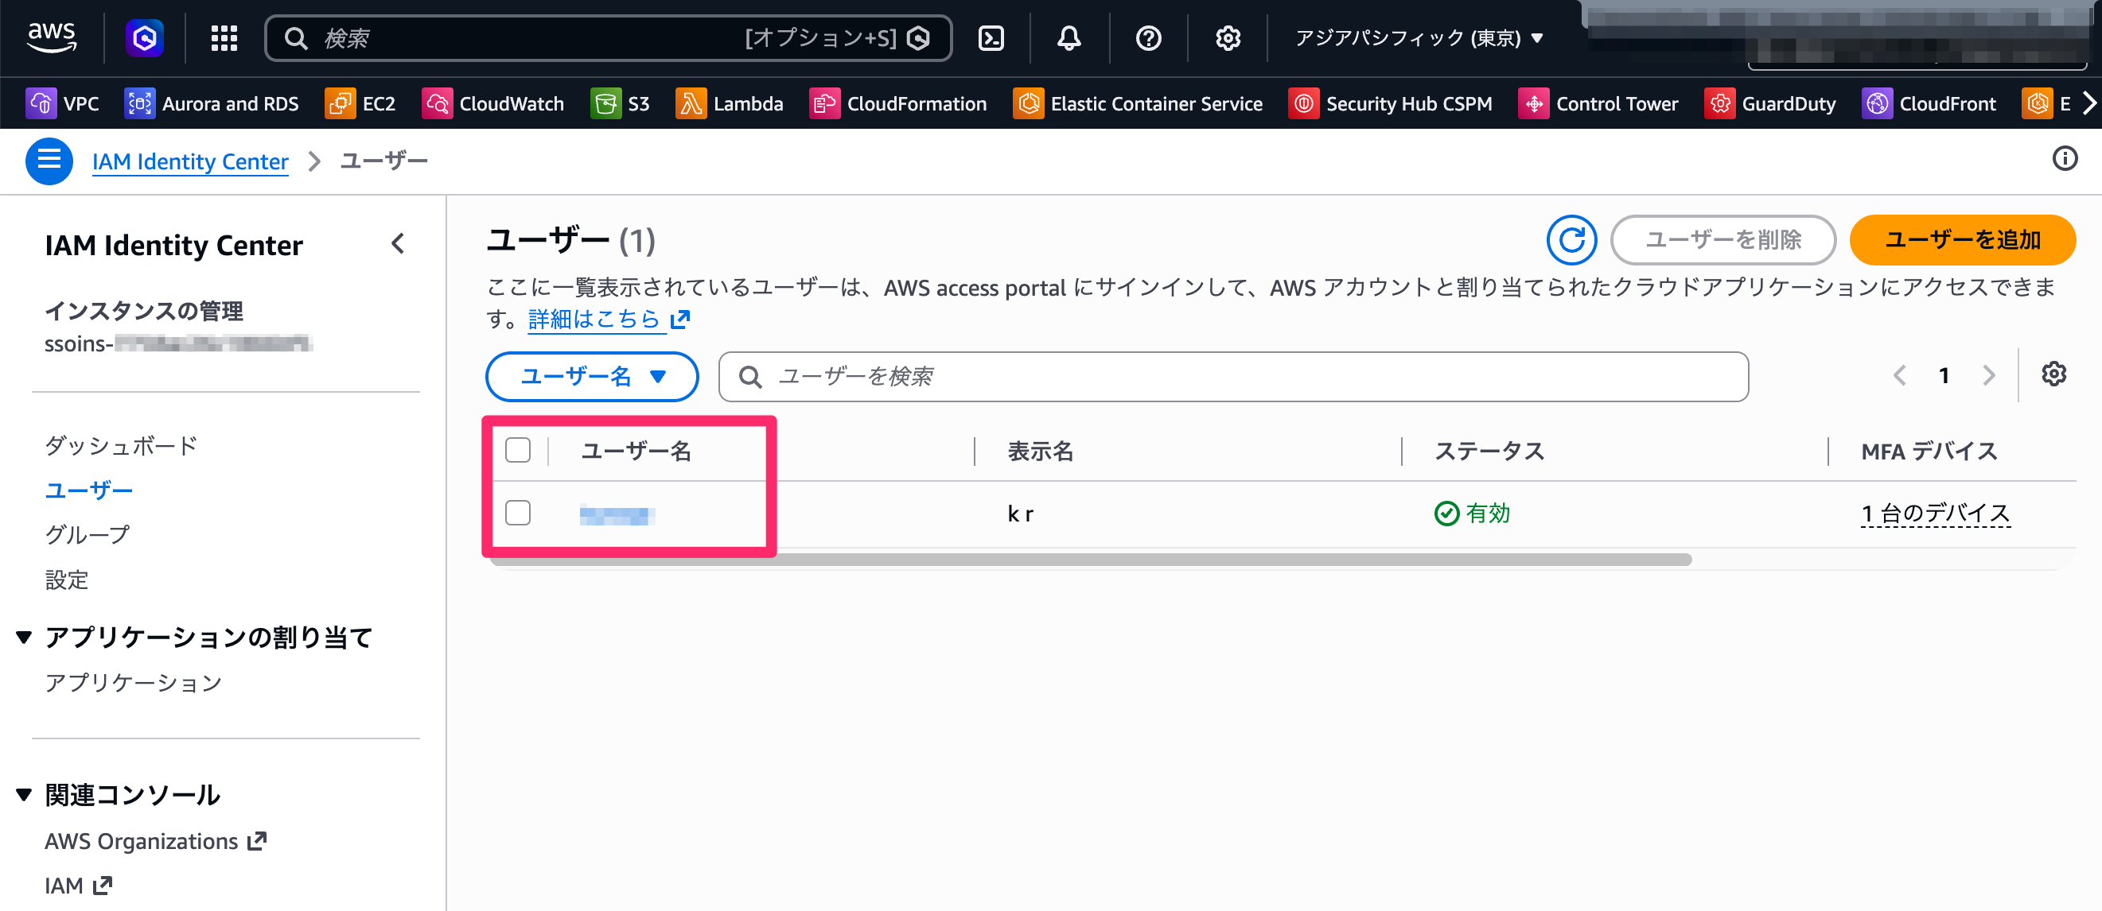2102x911 pixels.
Task: Open Aurora and RDS shortcut
Action: click(x=212, y=103)
